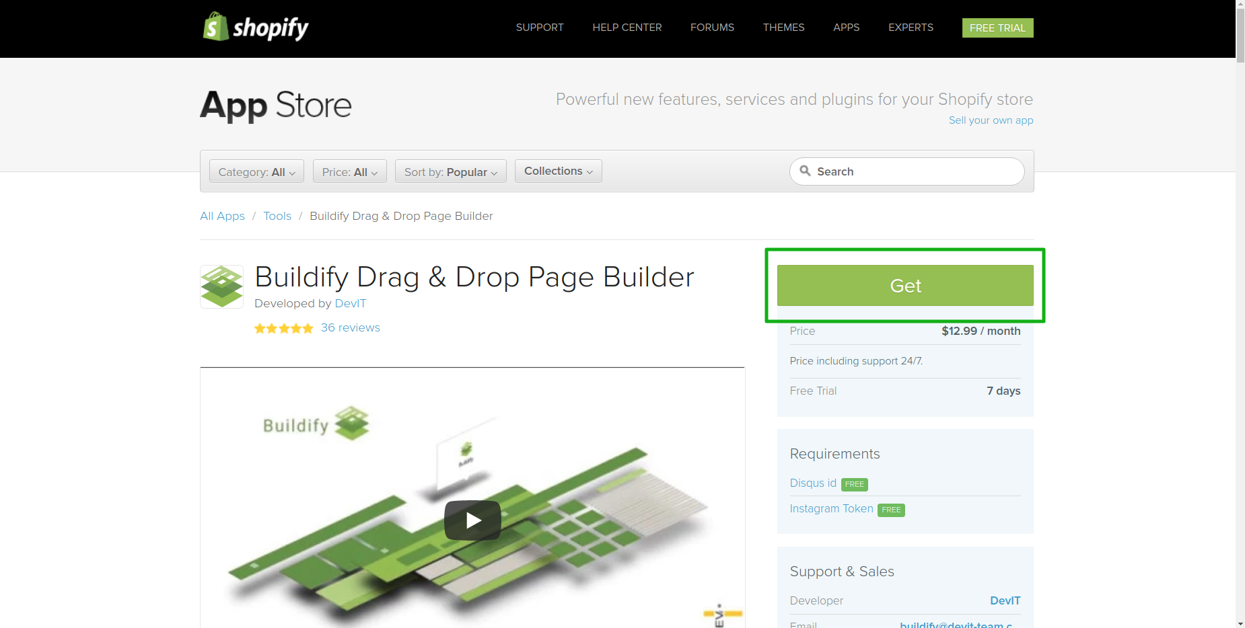The height and width of the screenshot is (628, 1245).
Task: Click the Buildify app icon beside title
Action: coord(221,286)
